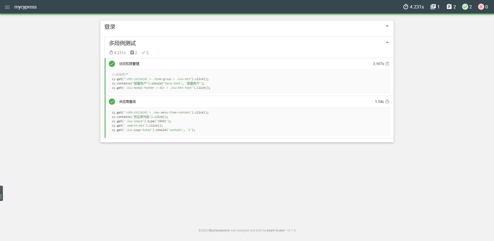The height and width of the screenshot is (241, 494).
Task: Click the 1.34s slow-test timer icon
Action: pos(387,102)
